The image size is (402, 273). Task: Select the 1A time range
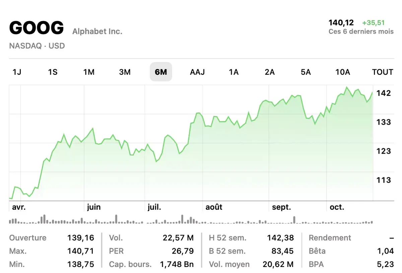(x=233, y=72)
